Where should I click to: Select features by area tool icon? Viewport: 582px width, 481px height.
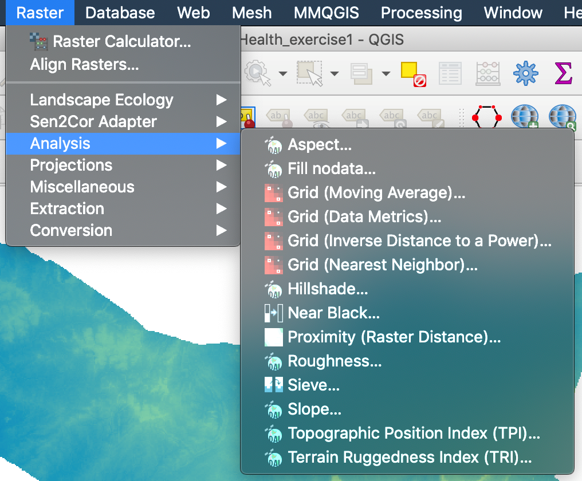pyautogui.click(x=309, y=73)
